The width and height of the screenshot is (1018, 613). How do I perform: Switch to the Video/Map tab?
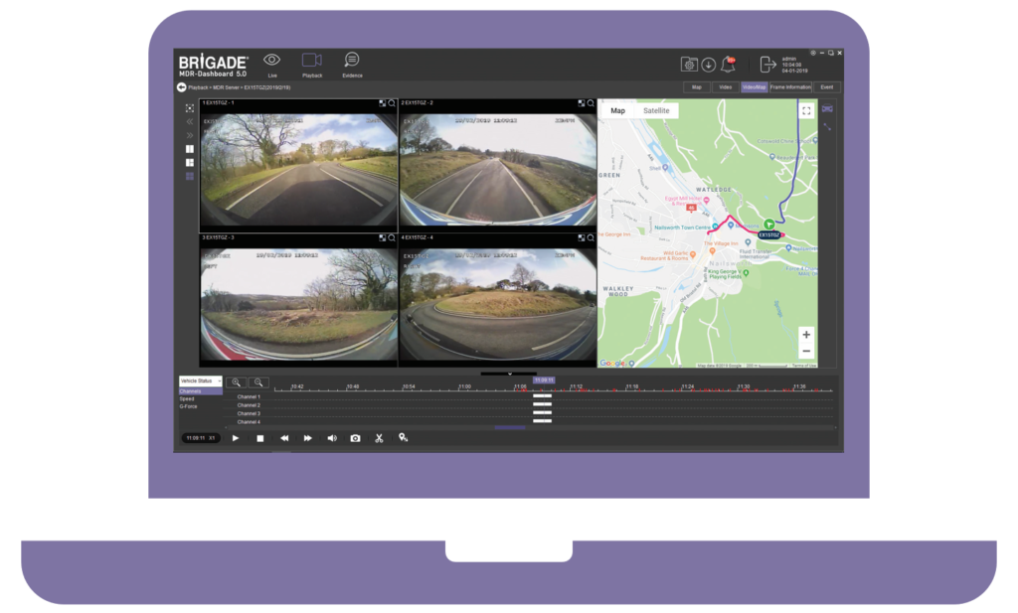coord(754,86)
